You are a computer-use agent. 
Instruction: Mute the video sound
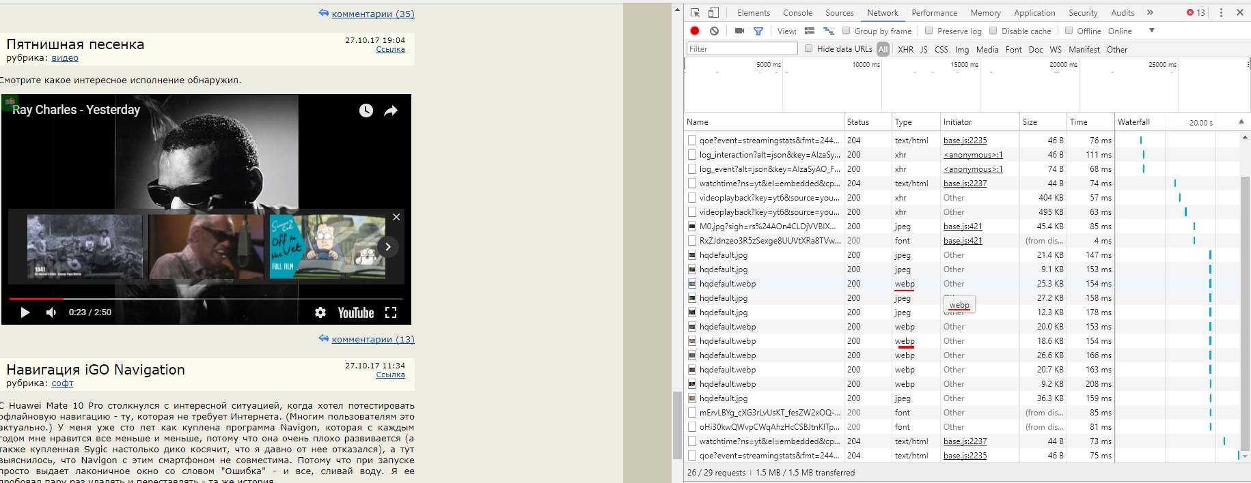click(51, 312)
